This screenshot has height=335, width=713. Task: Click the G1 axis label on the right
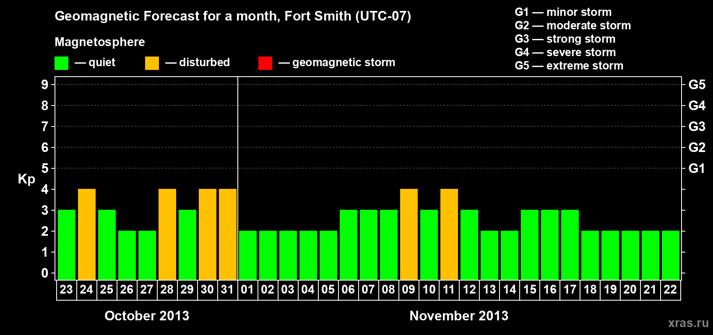click(697, 168)
